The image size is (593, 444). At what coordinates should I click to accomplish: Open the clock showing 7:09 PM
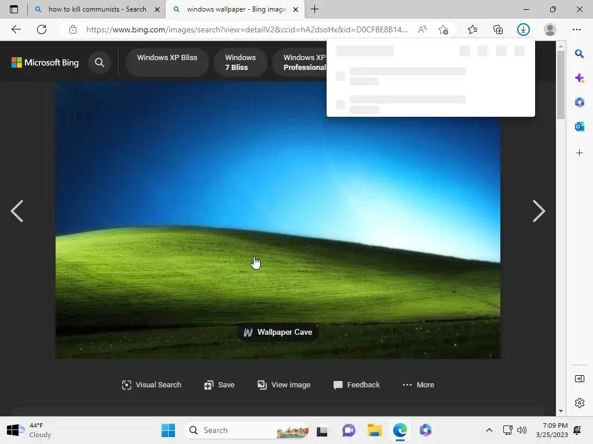coord(552,430)
